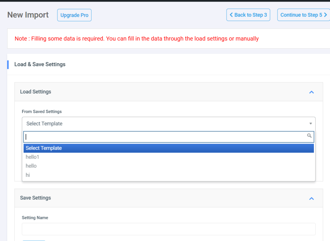Click the Select Template dropdown arrow
330x241 pixels.
[x=311, y=123]
